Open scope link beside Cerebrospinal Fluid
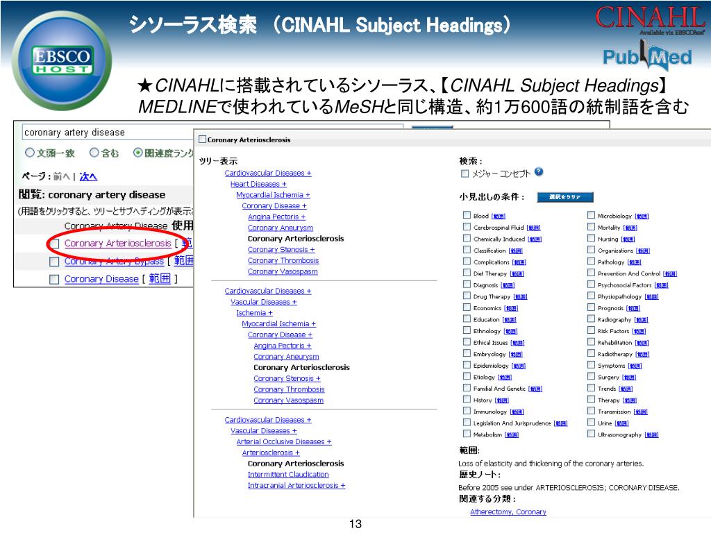This screenshot has height=533, width=711. coord(534,228)
